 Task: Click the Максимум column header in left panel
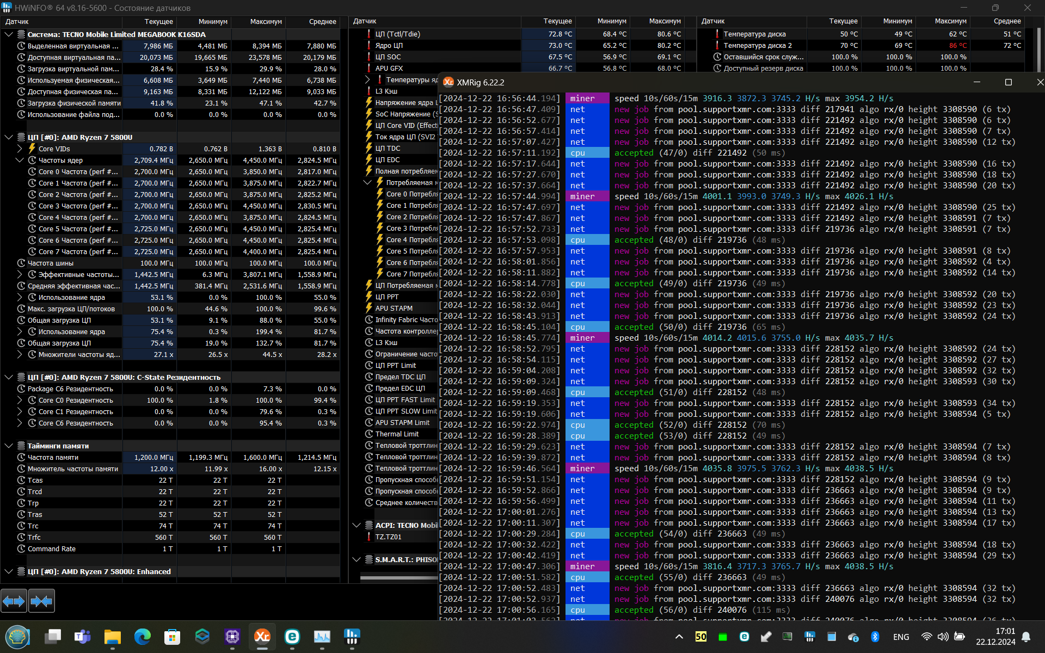tap(266, 22)
